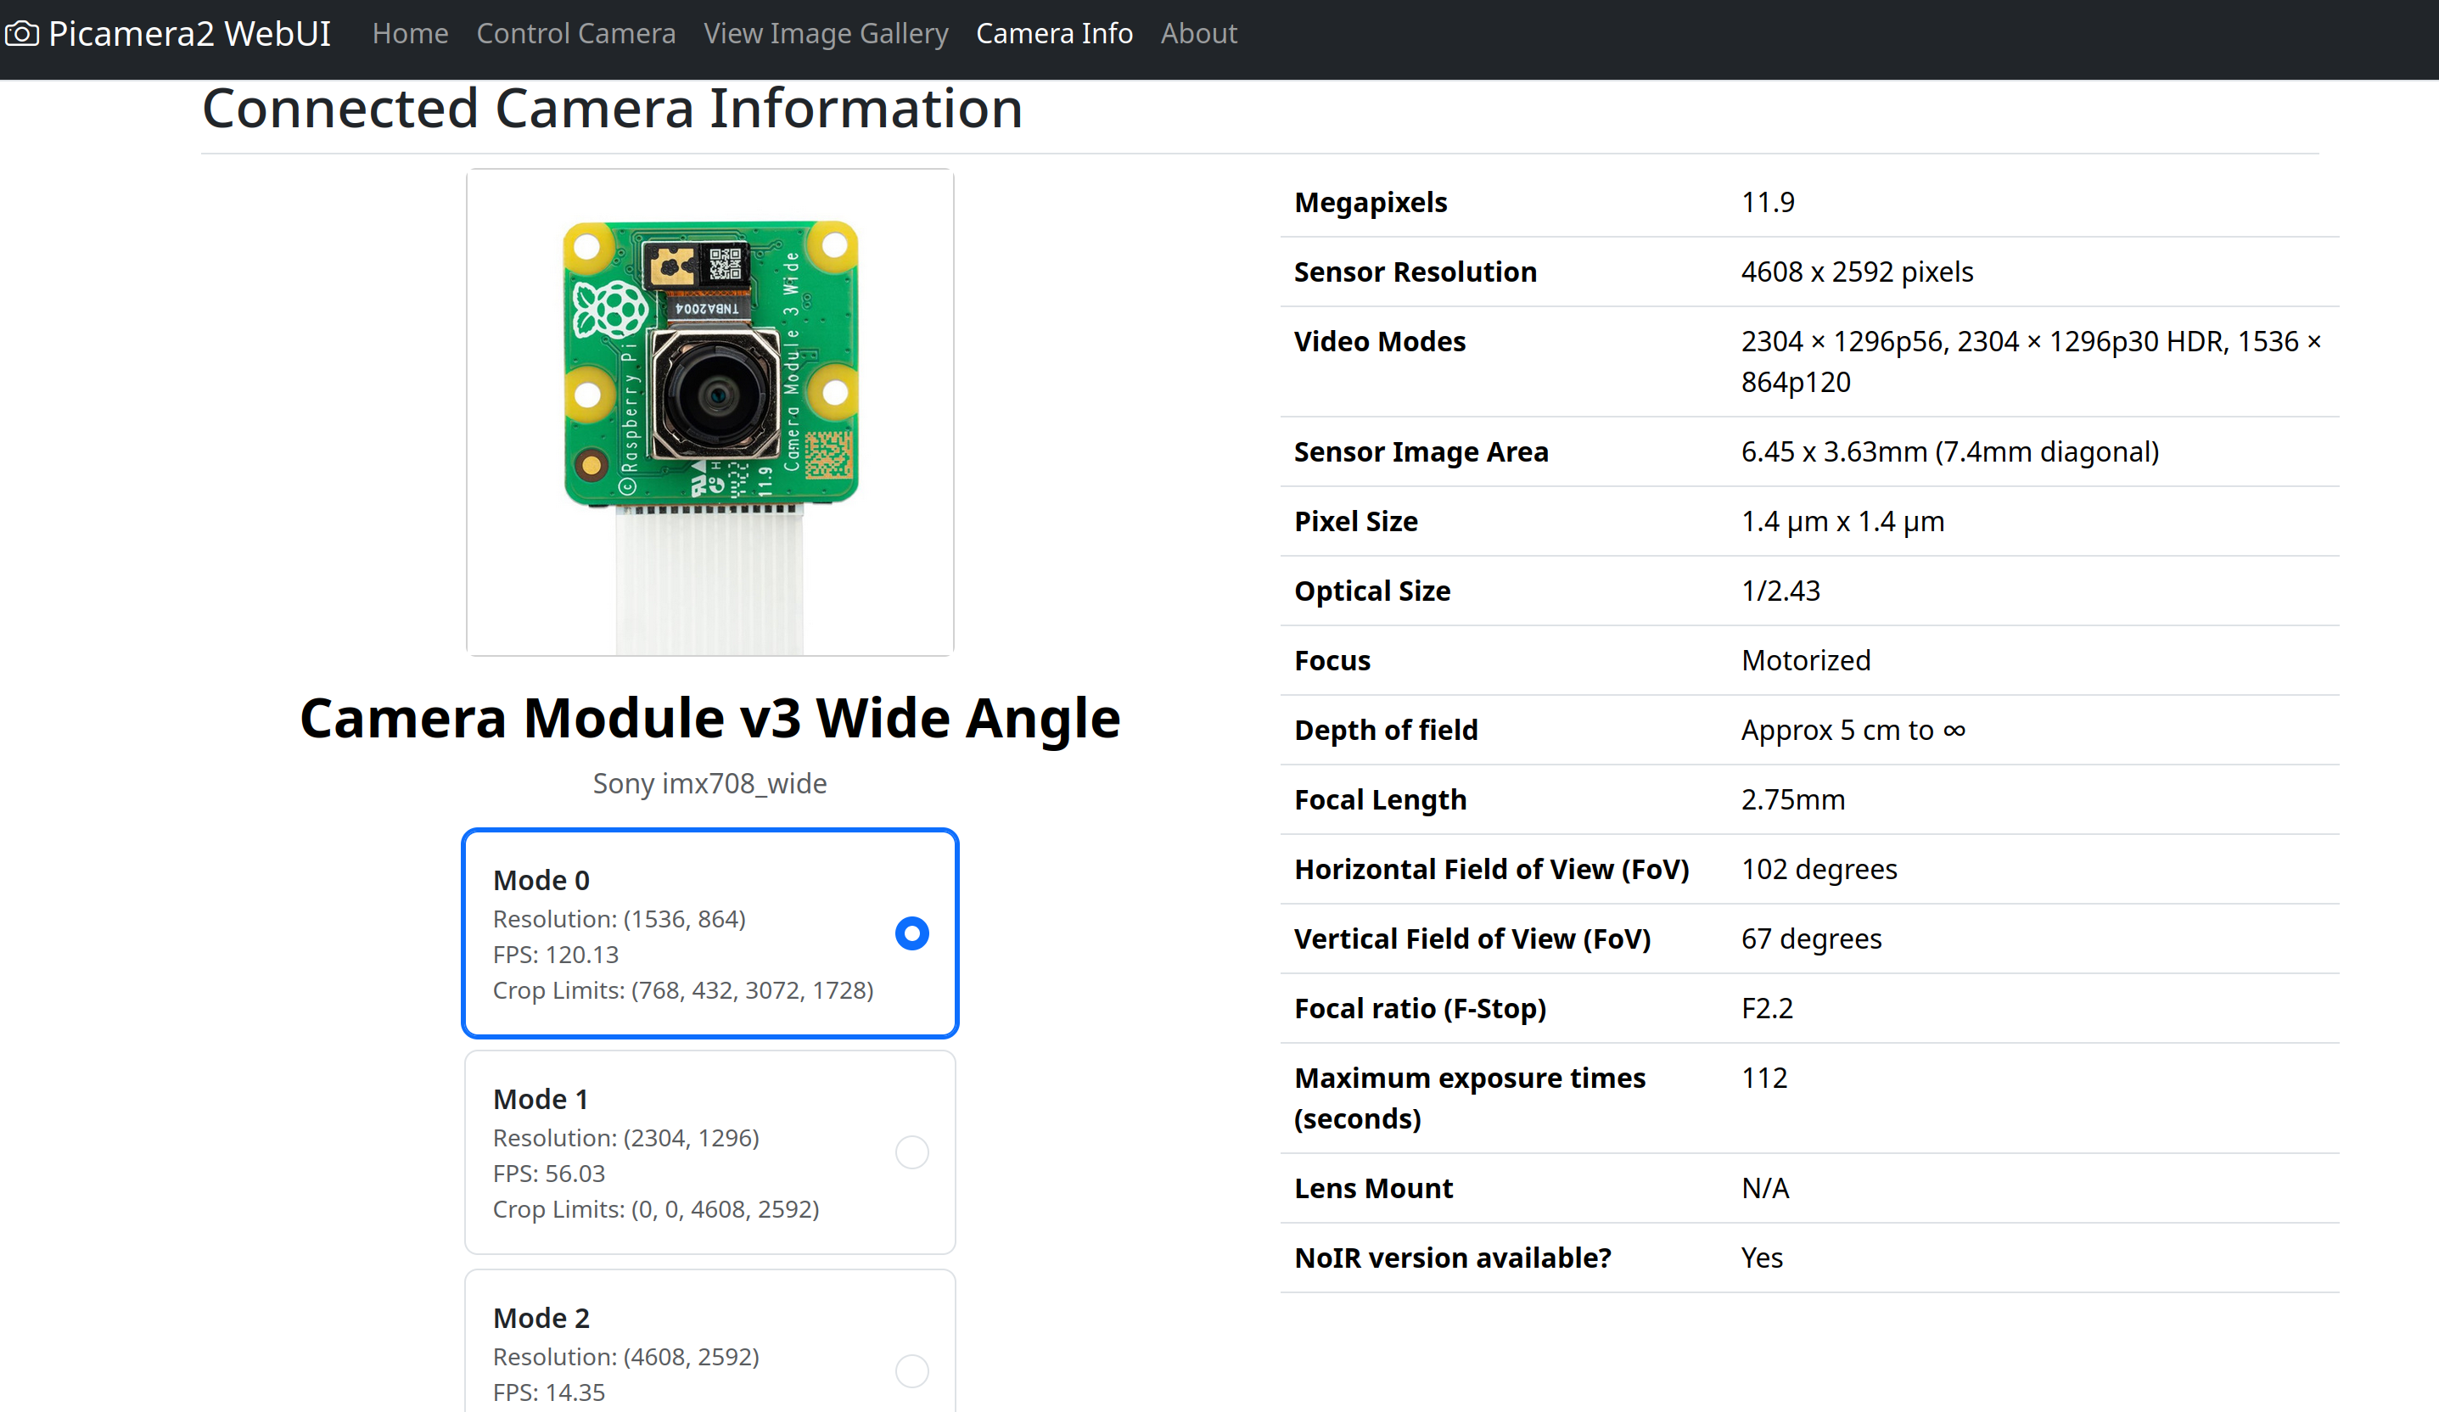This screenshot has width=2439, height=1412.
Task: Go to the Home page
Action: click(411, 34)
